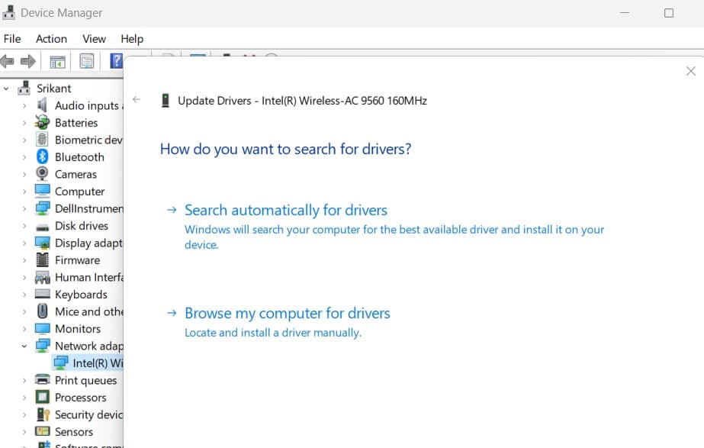The height and width of the screenshot is (448, 704).
Task: Click the Properties toolbar icon
Action: (87, 61)
